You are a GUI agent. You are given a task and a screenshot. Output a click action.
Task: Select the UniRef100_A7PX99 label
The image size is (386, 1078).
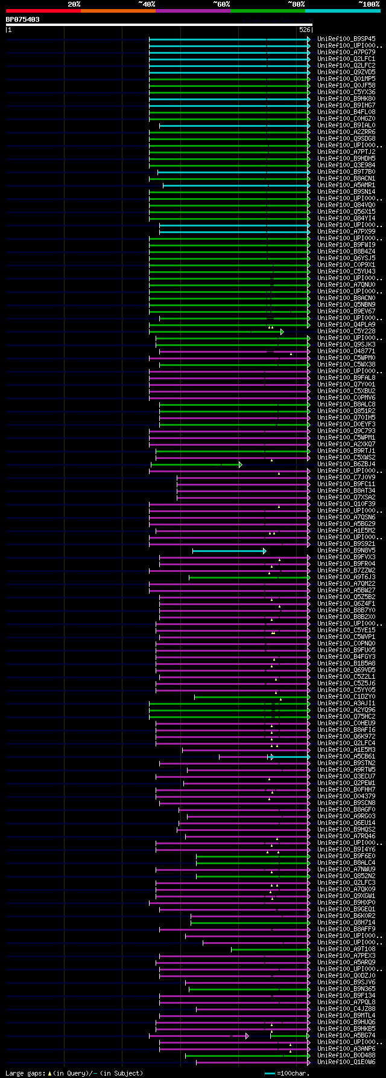pos(346,231)
